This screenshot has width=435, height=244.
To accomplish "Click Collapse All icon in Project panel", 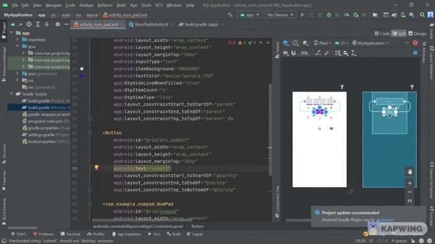I will point(47,24).
